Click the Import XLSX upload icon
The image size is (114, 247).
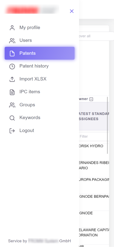point(12,79)
